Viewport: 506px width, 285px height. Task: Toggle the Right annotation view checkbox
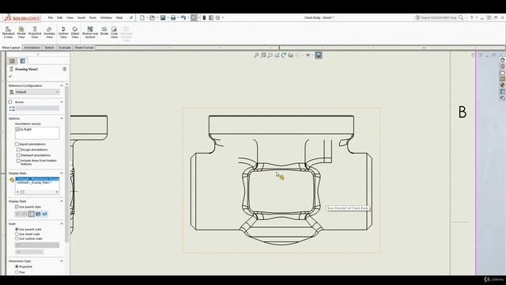17,129
